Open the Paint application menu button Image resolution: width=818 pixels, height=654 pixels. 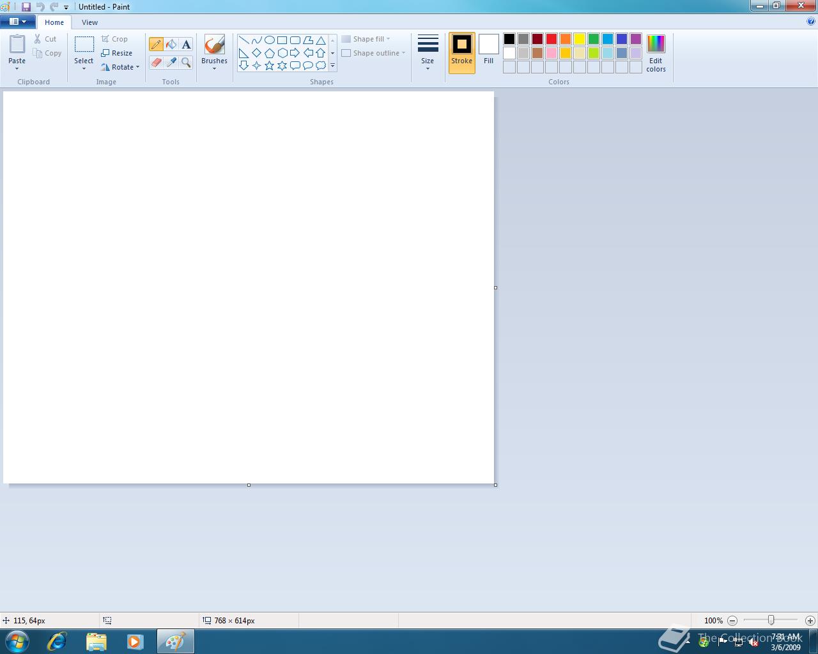tap(18, 22)
